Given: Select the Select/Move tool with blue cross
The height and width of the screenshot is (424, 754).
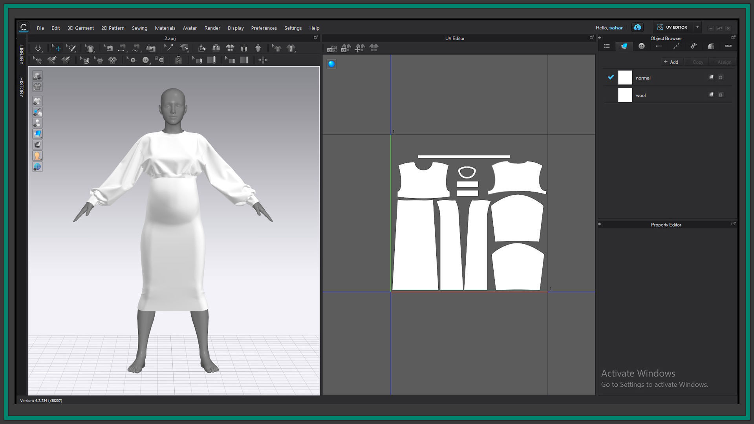Looking at the screenshot, I should pos(57,48).
